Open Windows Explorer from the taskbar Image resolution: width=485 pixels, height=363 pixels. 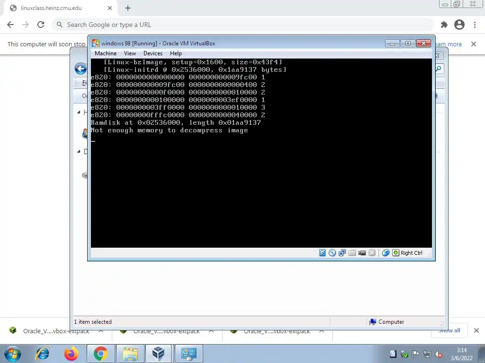pos(130,354)
